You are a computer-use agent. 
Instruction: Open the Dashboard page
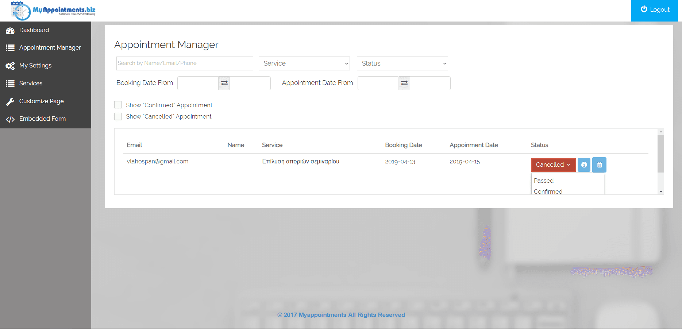pos(34,30)
